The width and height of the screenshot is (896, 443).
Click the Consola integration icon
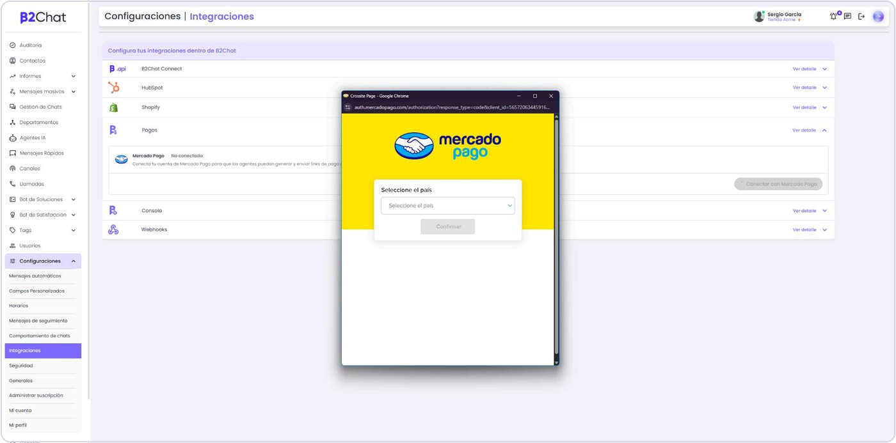pos(113,210)
